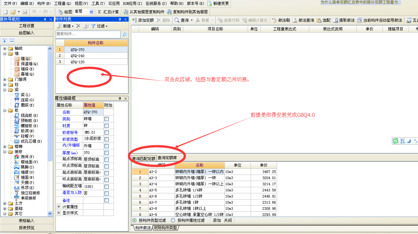This screenshot has height=234, width=418.
Task: Switch to the 查询定额库 tab
Action: (167, 158)
